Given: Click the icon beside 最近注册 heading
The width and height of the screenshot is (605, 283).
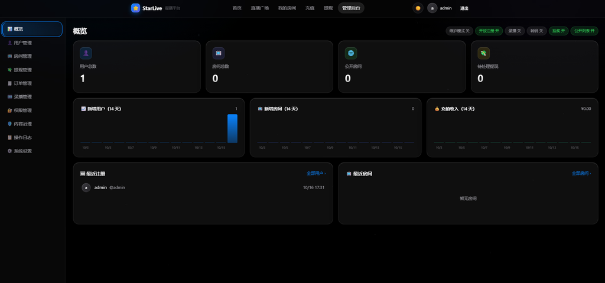Looking at the screenshot, I should point(83,174).
